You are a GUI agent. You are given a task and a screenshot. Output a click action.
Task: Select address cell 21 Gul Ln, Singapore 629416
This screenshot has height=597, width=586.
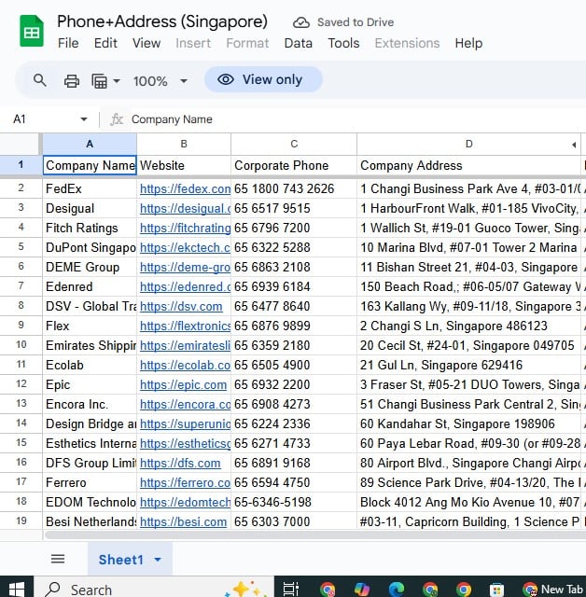pos(468,365)
